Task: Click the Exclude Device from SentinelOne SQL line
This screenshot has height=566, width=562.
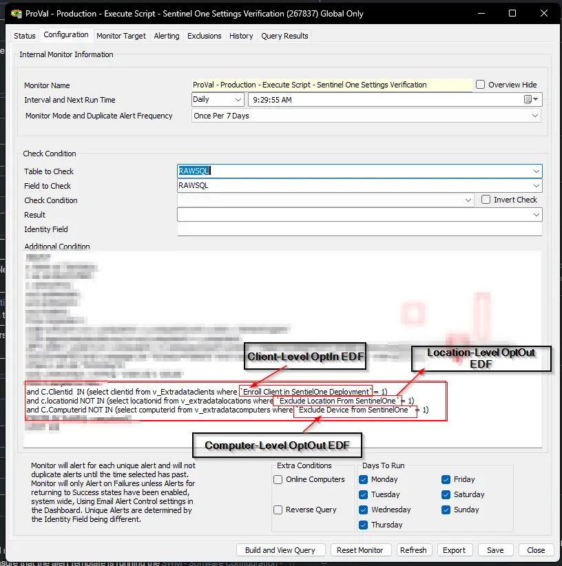Action: [227, 410]
